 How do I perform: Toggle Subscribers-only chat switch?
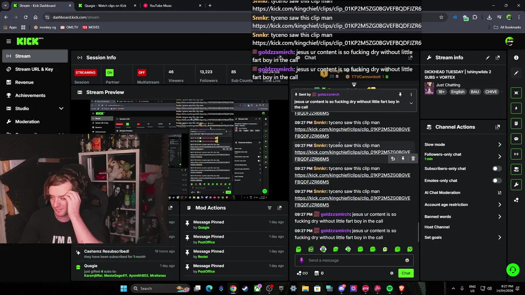(x=496, y=168)
